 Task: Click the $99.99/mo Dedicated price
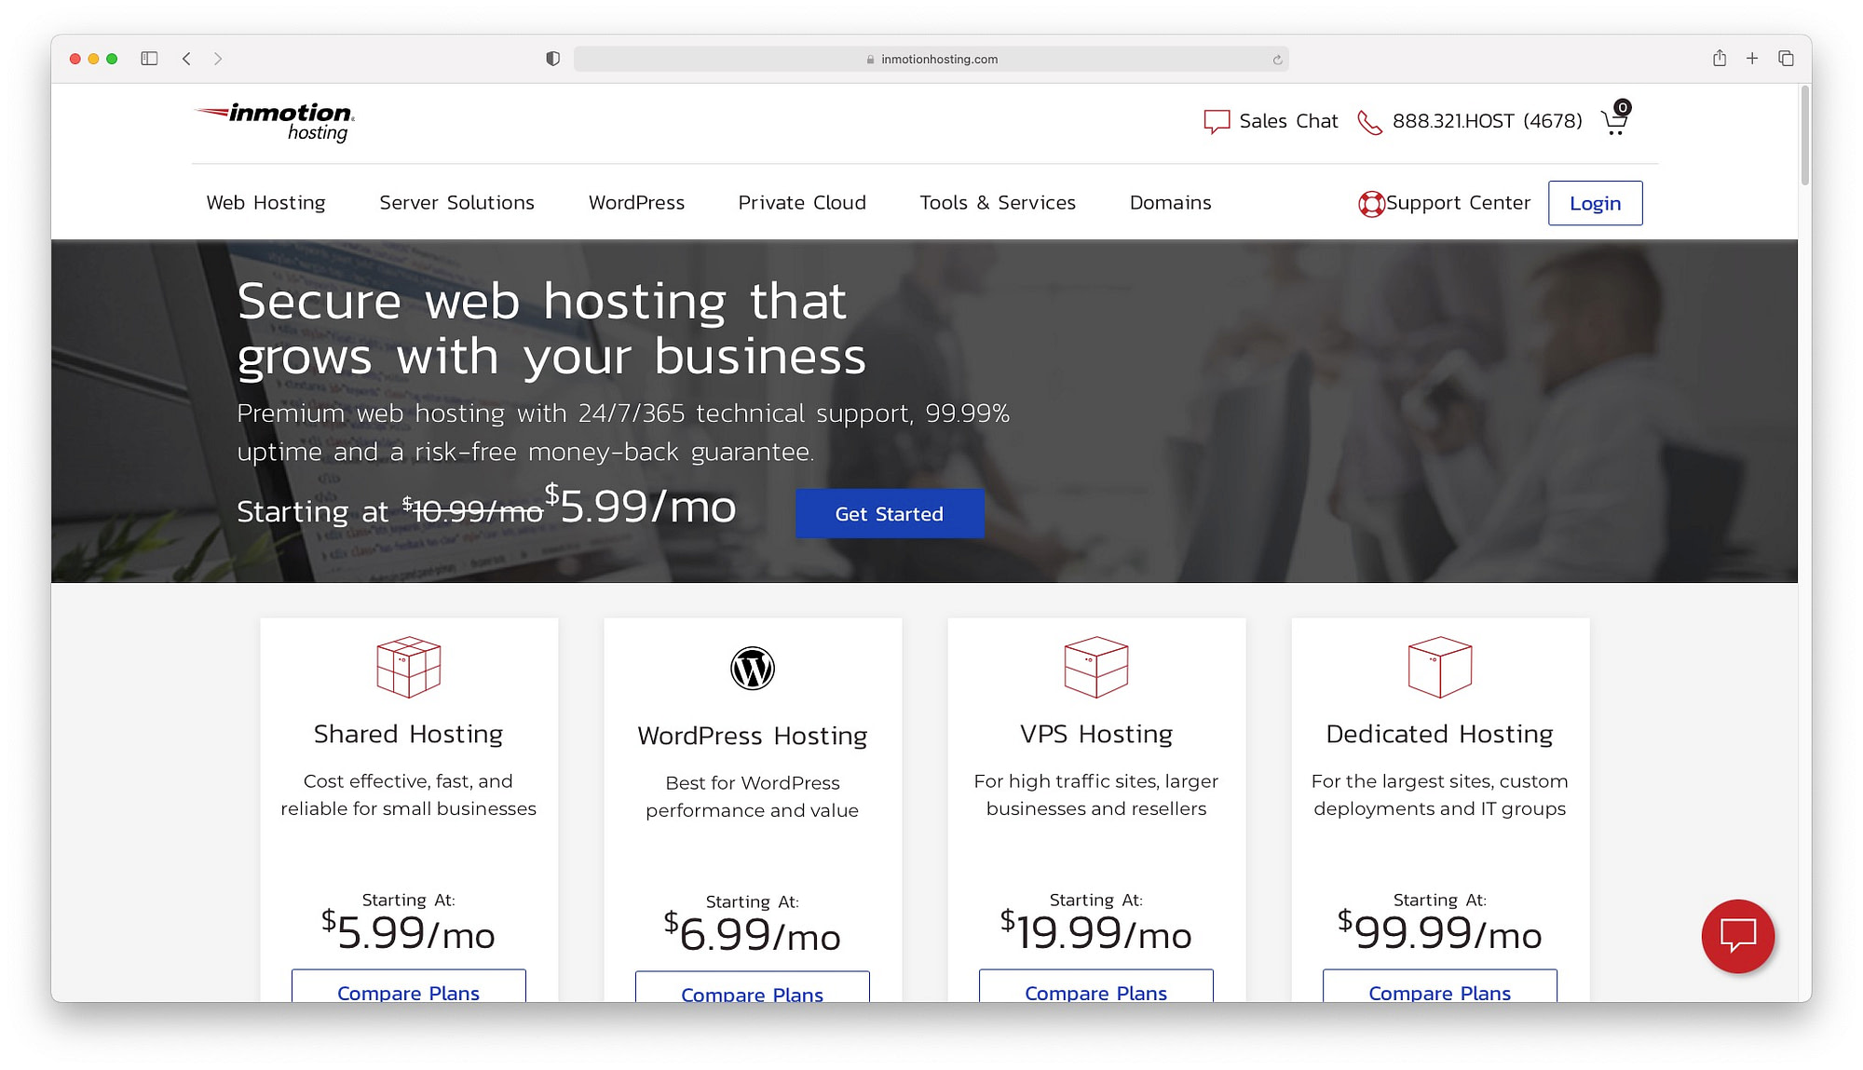click(x=1440, y=931)
